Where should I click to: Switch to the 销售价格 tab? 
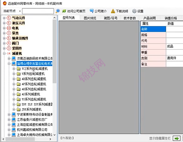[171, 18]
